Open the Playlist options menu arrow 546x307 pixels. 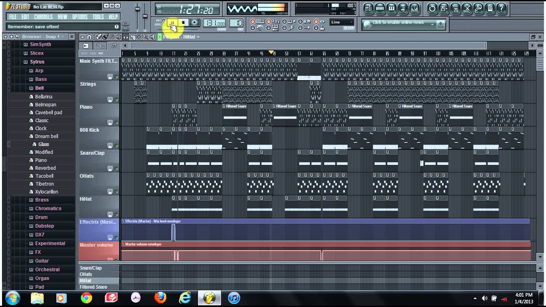(83, 37)
